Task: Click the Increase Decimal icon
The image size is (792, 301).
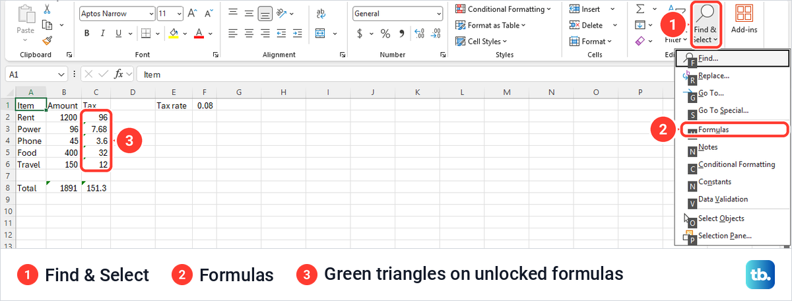Action: tap(419, 34)
